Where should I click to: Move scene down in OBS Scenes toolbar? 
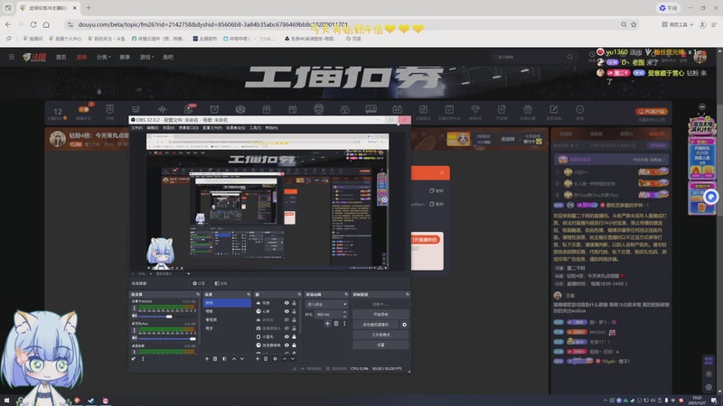pyautogui.click(x=242, y=358)
